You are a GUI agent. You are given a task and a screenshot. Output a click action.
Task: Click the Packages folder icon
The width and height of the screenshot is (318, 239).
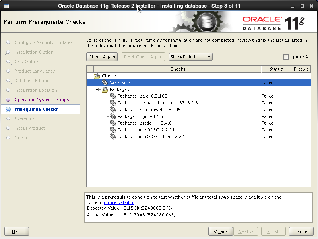(x=105, y=89)
